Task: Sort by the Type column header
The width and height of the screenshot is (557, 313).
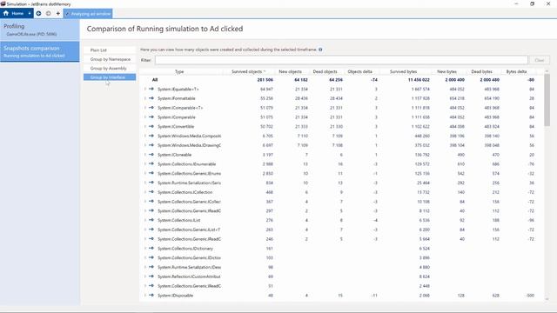Action: click(x=179, y=71)
